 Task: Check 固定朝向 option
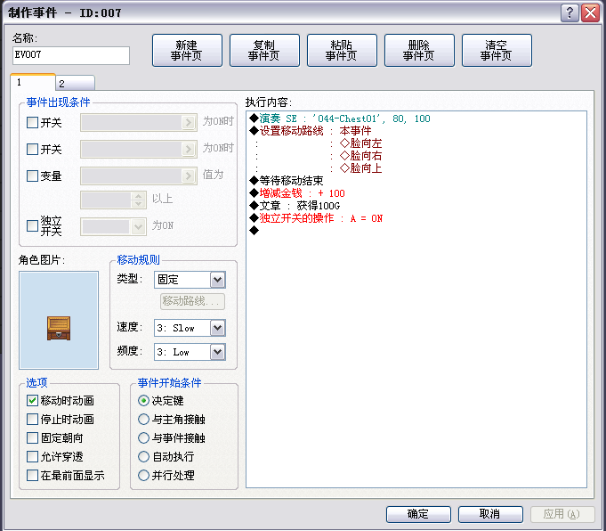tap(32, 437)
